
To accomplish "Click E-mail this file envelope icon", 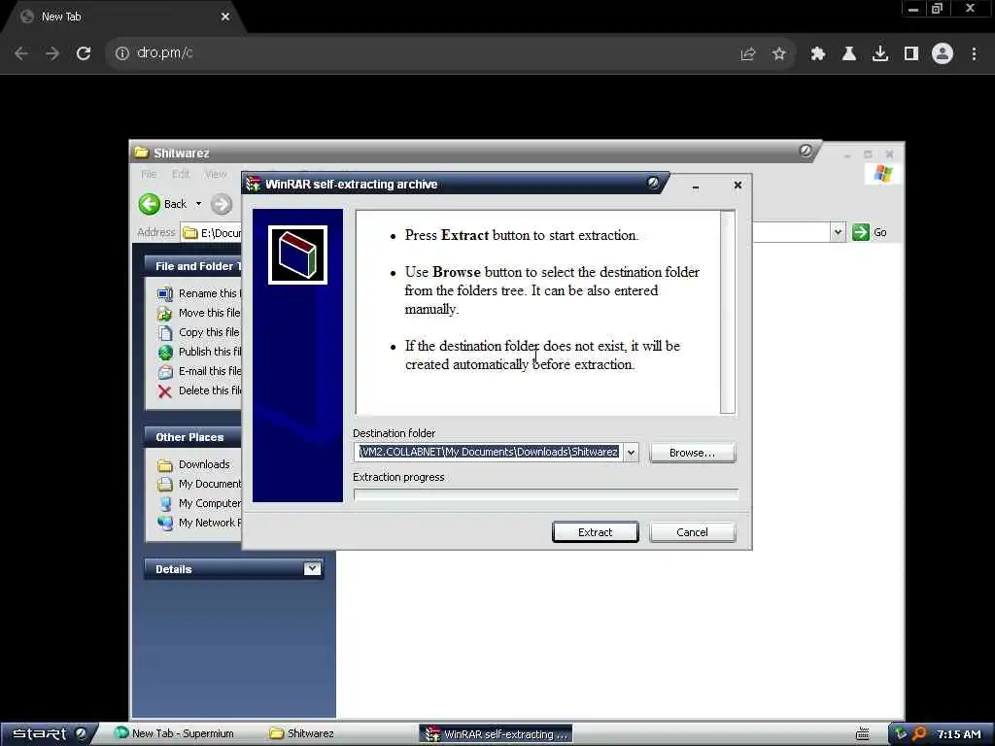I will (165, 372).
